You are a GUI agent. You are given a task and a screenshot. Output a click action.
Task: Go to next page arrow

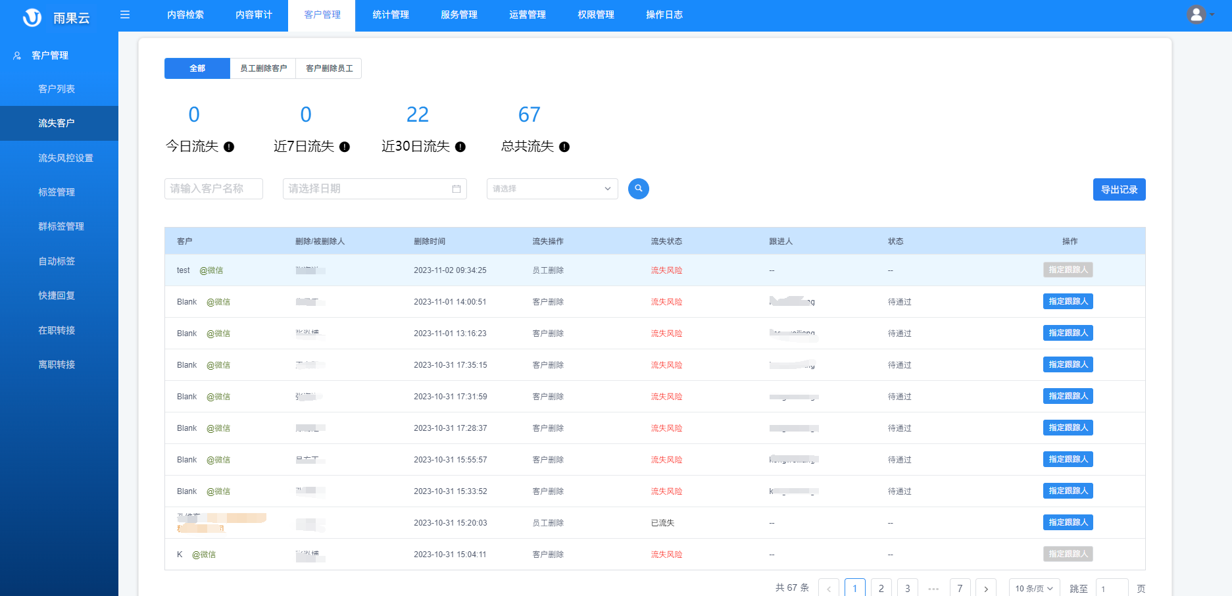(986, 588)
